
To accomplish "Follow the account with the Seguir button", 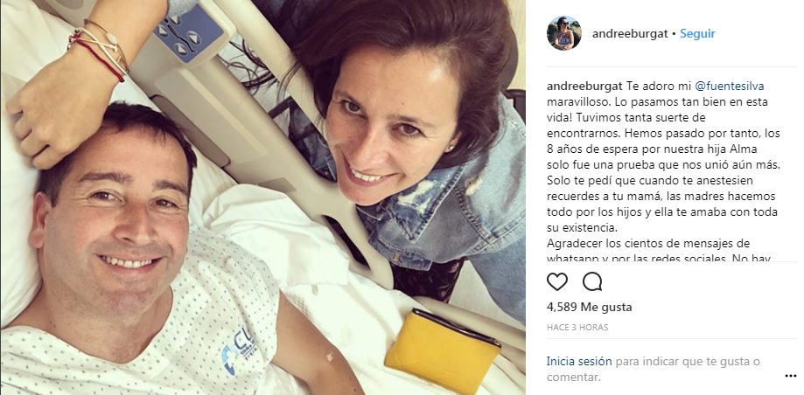I will coord(697,34).
